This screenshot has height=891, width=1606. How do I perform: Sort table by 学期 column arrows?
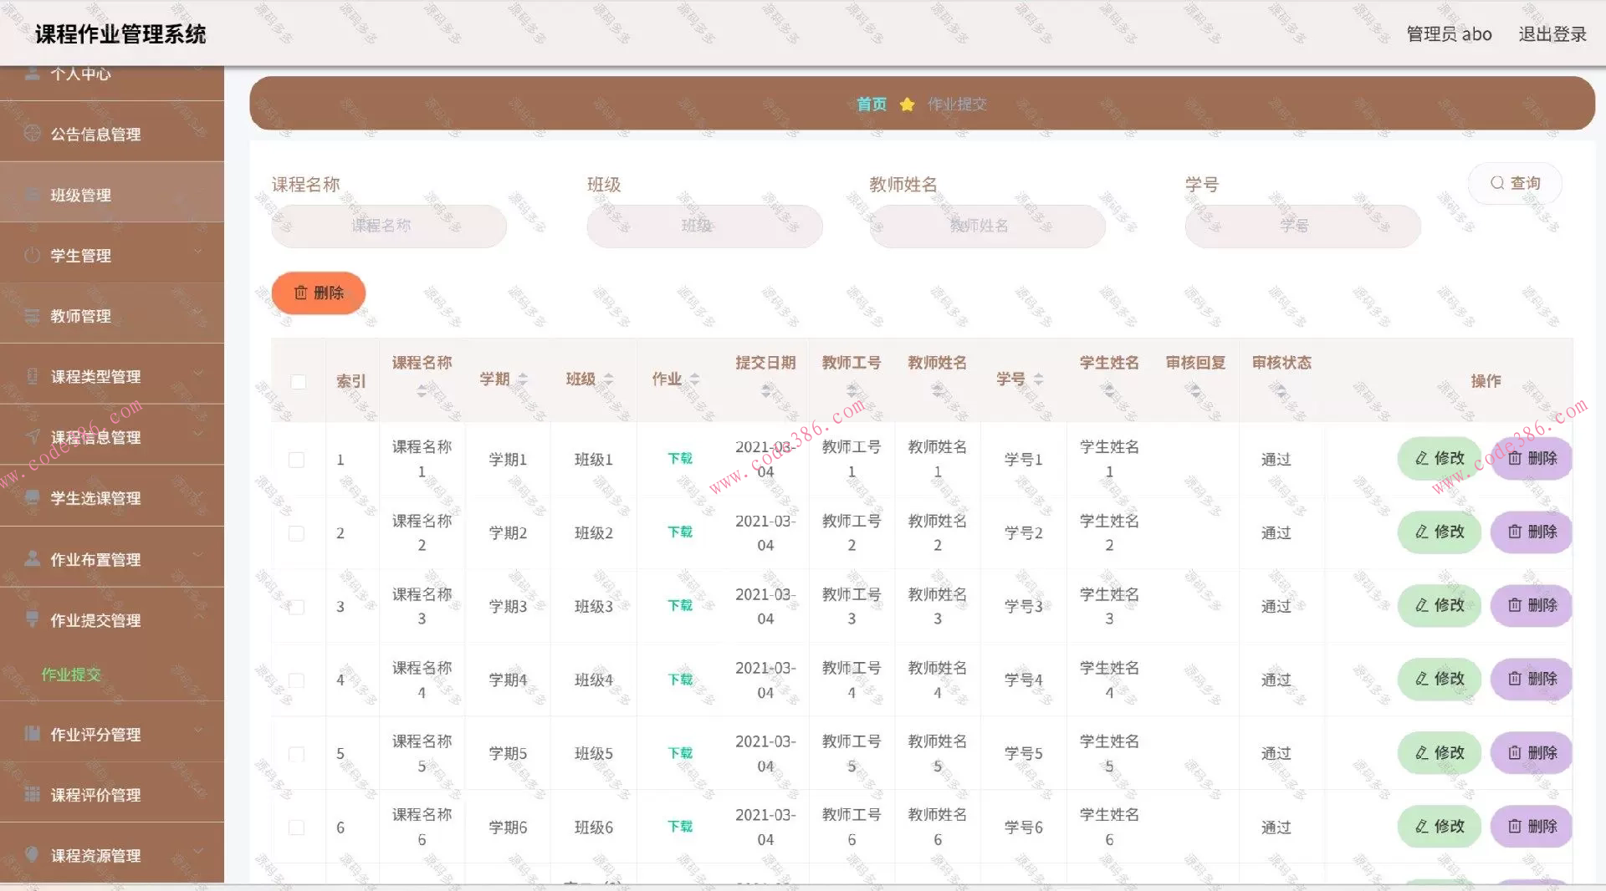[x=523, y=379]
